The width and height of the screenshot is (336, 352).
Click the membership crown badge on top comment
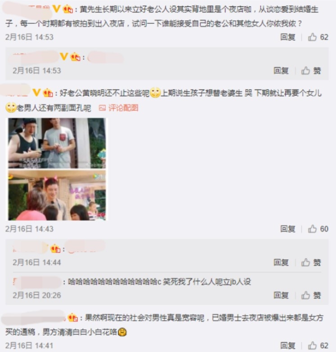[68, 9]
